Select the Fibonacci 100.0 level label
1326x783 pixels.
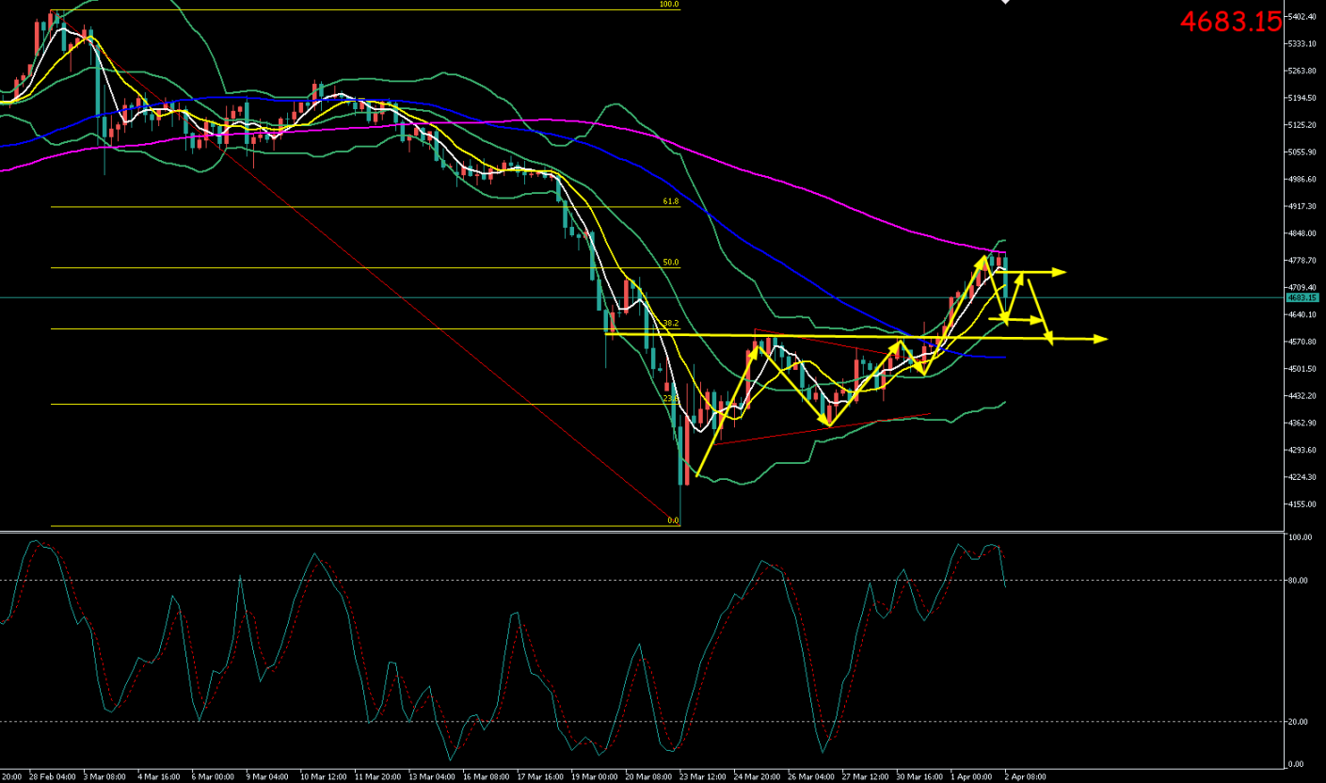coord(668,5)
